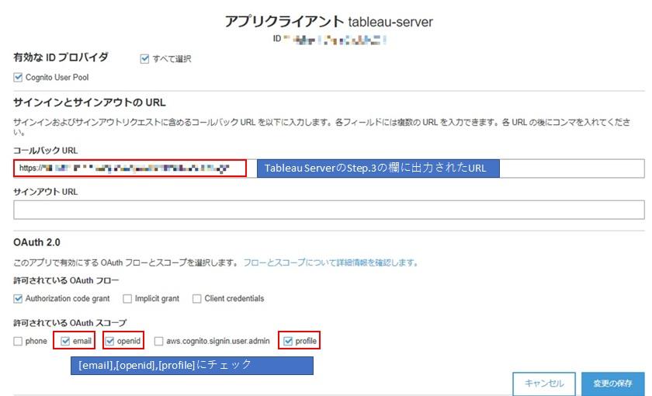
Task: Click the サインアウト URL label
Action: point(45,192)
